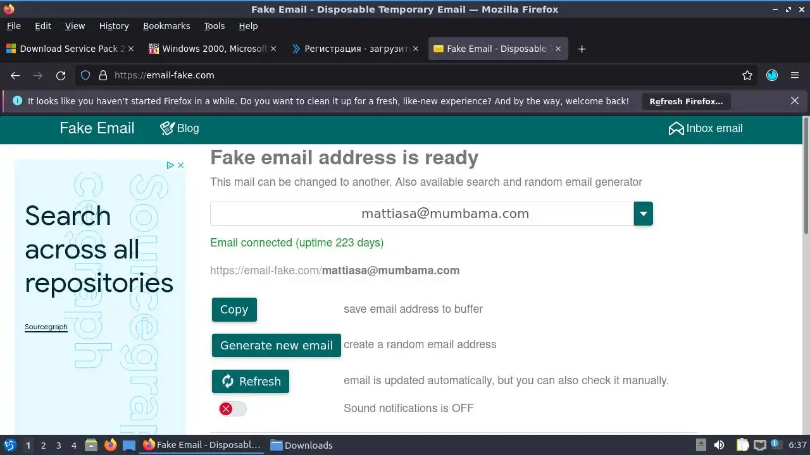Click Generate new email button
The height and width of the screenshot is (455, 810).
[277, 346]
